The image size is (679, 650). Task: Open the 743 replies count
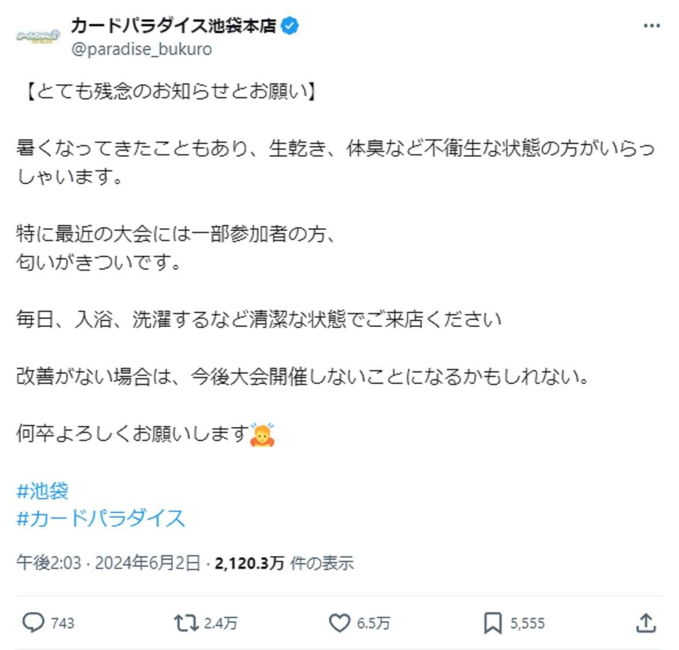(x=62, y=623)
